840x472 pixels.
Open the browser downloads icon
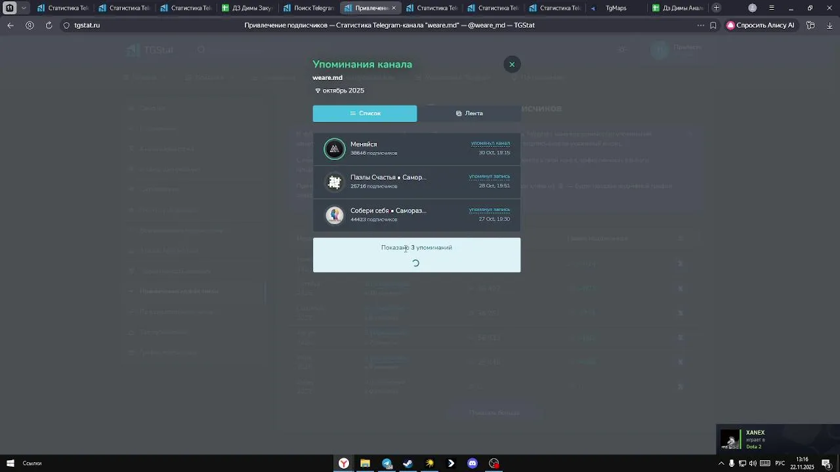pyautogui.click(x=829, y=26)
